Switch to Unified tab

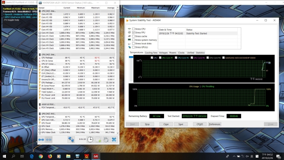(191, 53)
